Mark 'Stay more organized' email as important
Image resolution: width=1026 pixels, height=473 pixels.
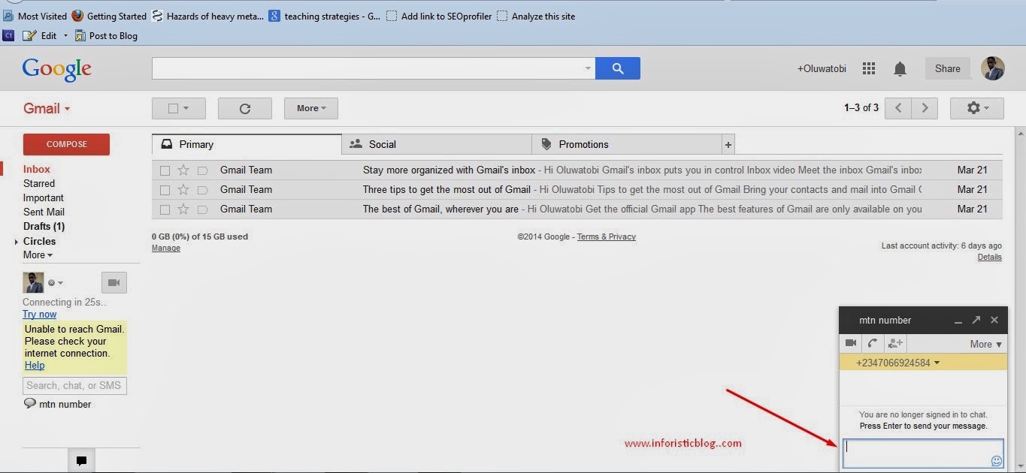coord(202,170)
